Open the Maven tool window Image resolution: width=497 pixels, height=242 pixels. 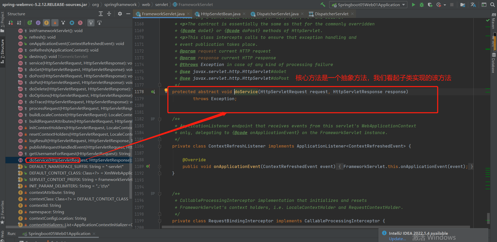pyautogui.click(x=494, y=21)
